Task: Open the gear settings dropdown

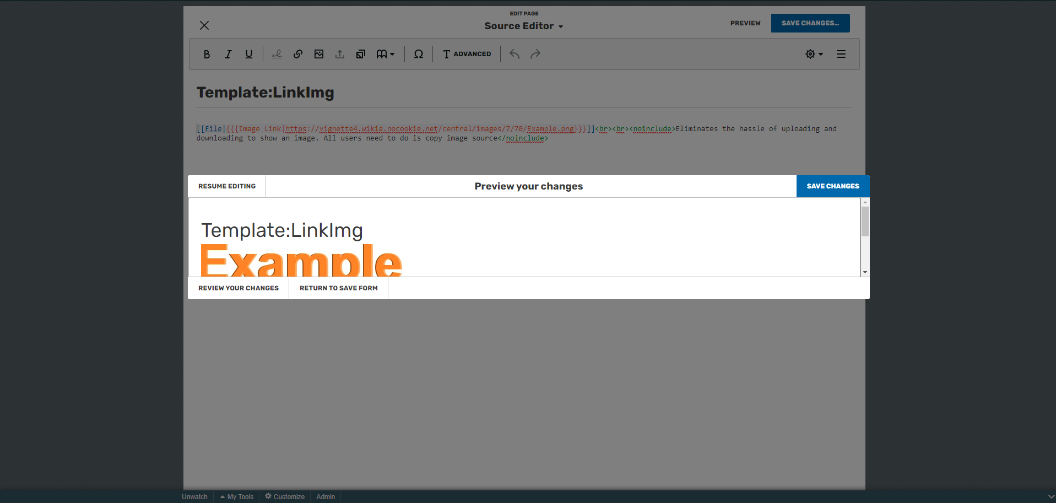Action: (814, 54)
